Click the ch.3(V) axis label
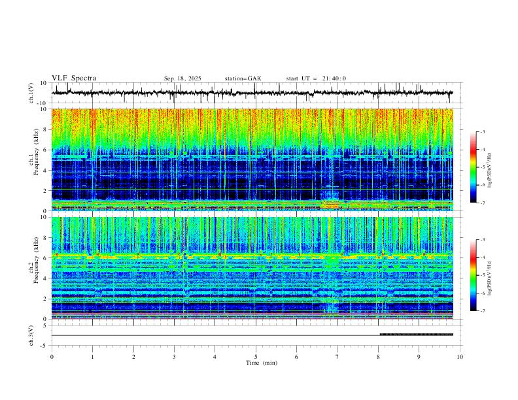The image size is (518, 400). (31, 335)
